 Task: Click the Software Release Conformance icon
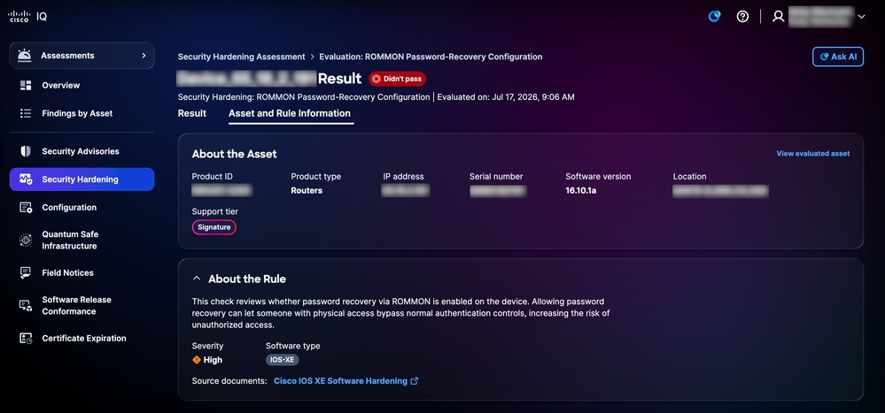click(x=26, y=305)
